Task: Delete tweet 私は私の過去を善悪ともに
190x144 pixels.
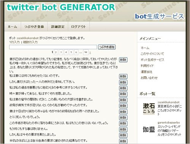Action: click(123, 88)
